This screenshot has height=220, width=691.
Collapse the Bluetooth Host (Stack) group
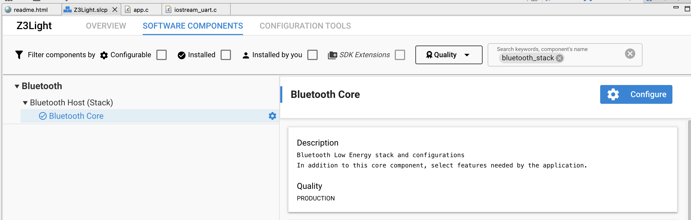(x=25, y=103)
